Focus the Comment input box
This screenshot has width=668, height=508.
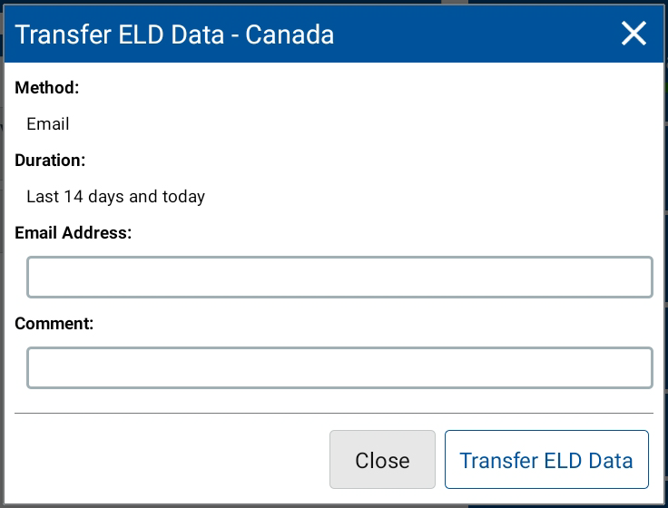339,368
